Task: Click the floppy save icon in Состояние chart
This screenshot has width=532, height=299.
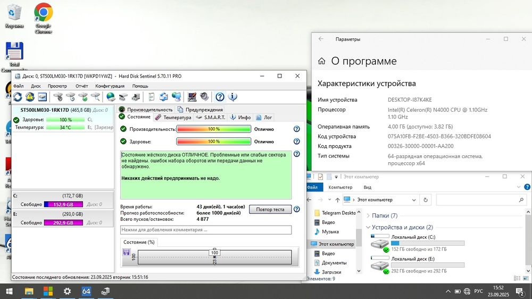Action: coord(126,252)
